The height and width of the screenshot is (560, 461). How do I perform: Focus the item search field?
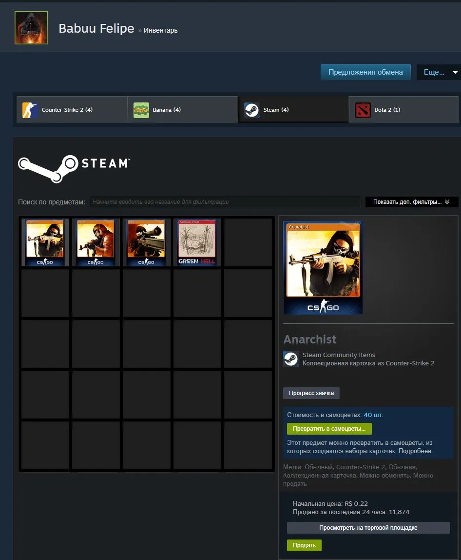[225, 202]
